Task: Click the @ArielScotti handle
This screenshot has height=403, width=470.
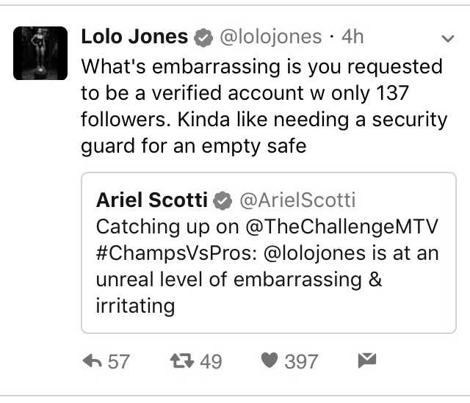Action: 297,200
